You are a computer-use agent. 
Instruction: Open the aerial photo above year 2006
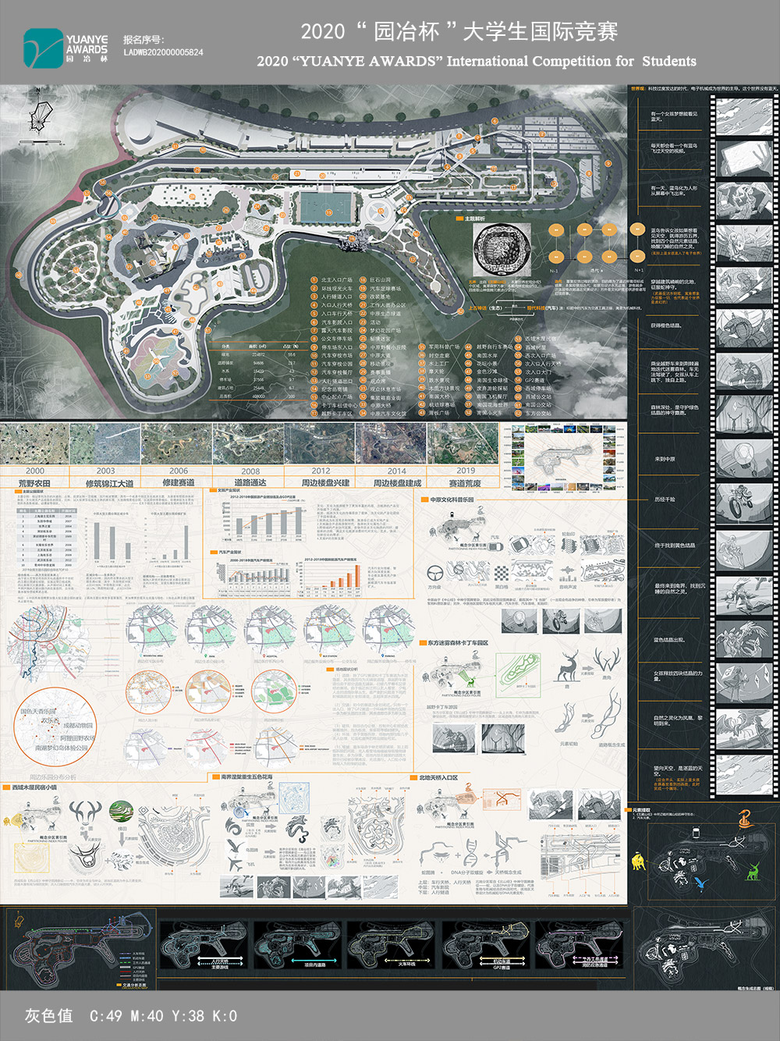click(x=177, y=444)
